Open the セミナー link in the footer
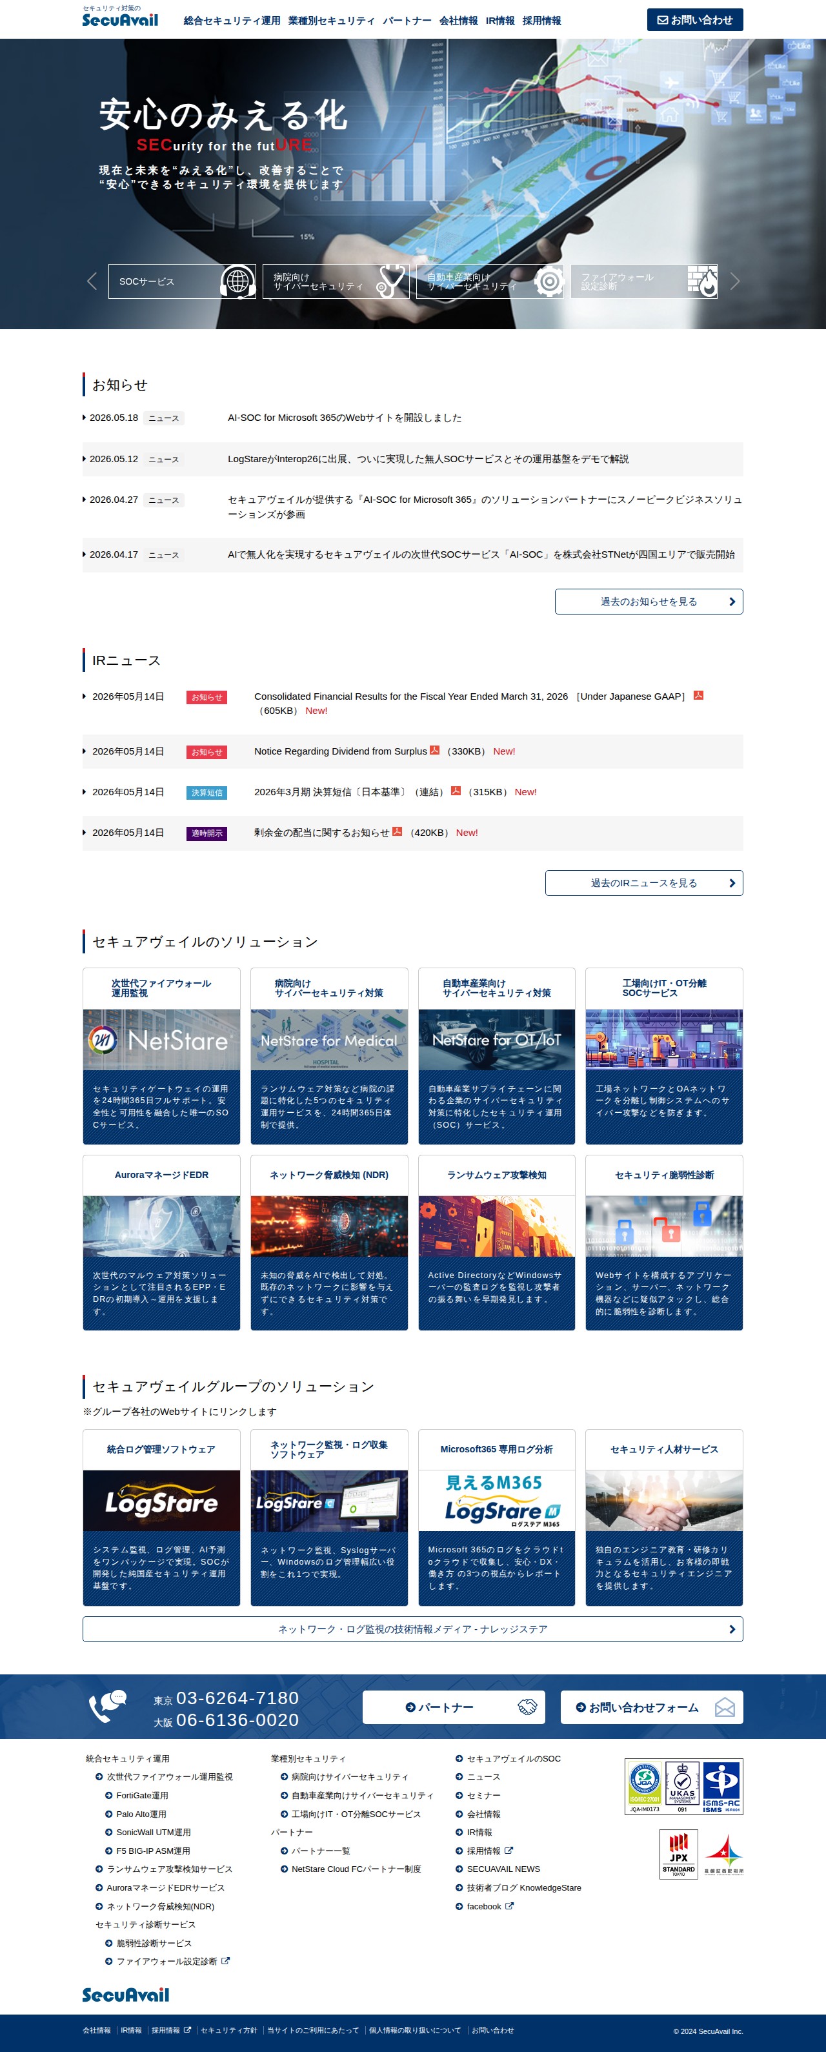Viewport: 826px width, 2052px height. 483,1796
